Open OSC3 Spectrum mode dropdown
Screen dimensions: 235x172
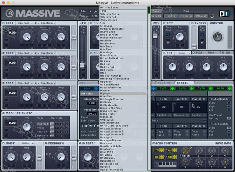(x=48, y=83)
